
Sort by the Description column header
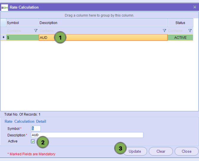[x=103, y=23]
